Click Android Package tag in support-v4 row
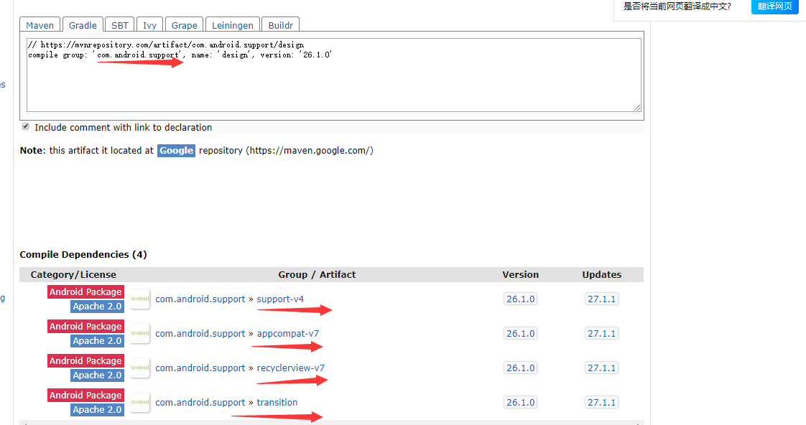This screenshot has width=806, height=425. [85, 292]
